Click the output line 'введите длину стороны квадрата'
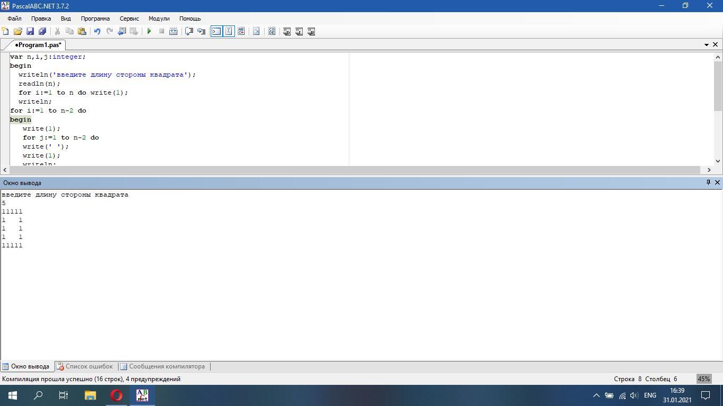Image resolution: width=723 pixels, height=406 pixels. (65, 195)
